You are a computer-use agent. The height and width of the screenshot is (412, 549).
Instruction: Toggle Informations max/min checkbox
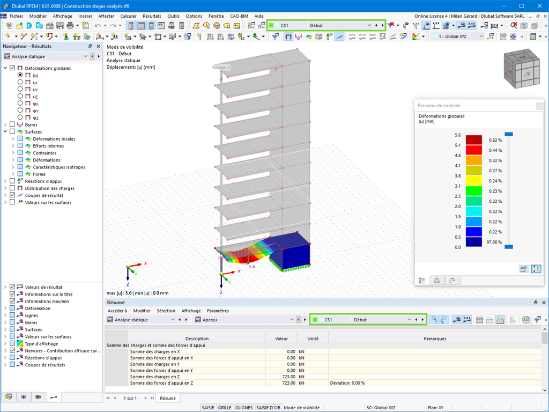point(13,301)
